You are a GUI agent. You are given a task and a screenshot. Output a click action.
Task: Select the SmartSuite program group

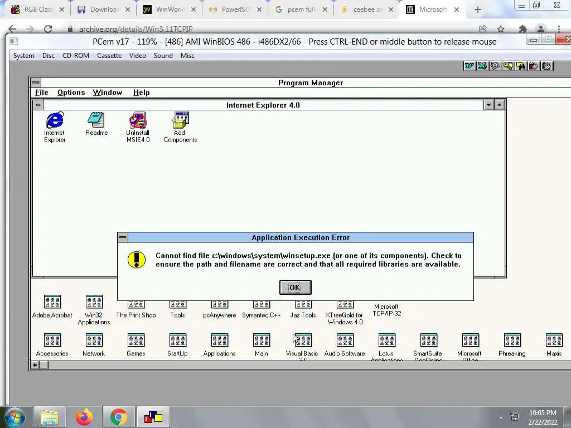coord(428,347)
